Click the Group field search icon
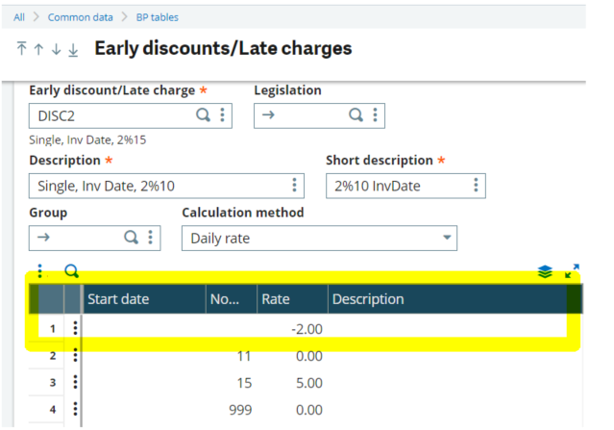Screen dimensions: 614x430 [x=132, y=237]
